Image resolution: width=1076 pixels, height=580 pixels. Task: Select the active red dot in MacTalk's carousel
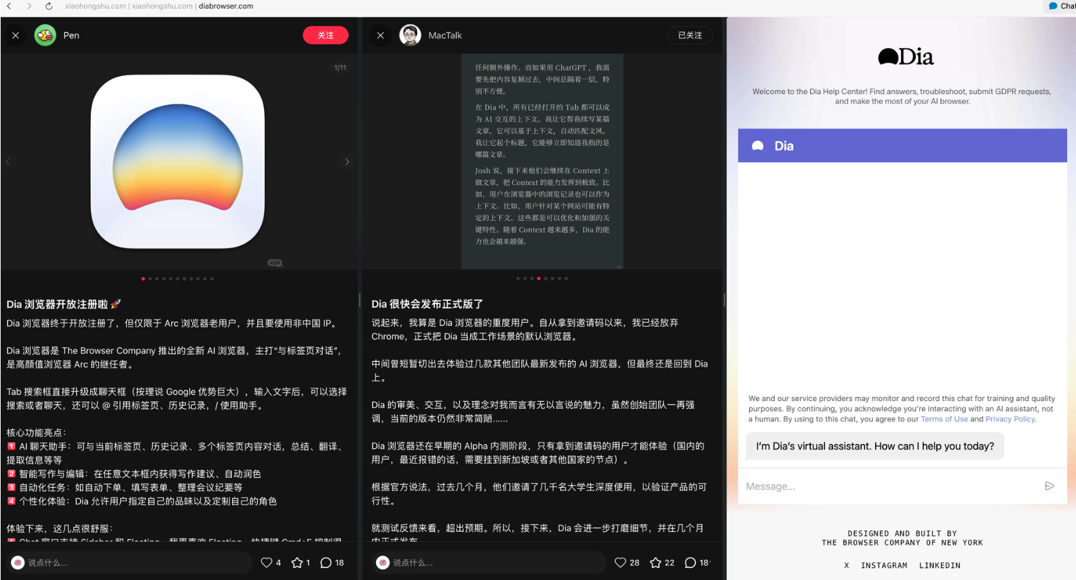point(539,278)
